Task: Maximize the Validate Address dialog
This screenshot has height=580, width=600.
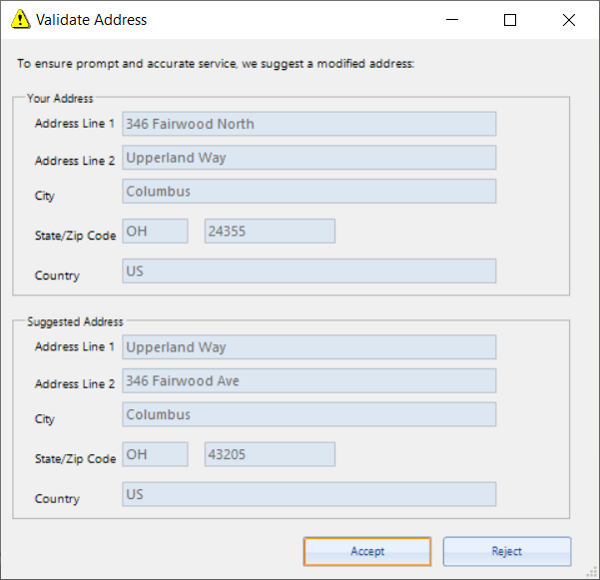Action: 510,20
